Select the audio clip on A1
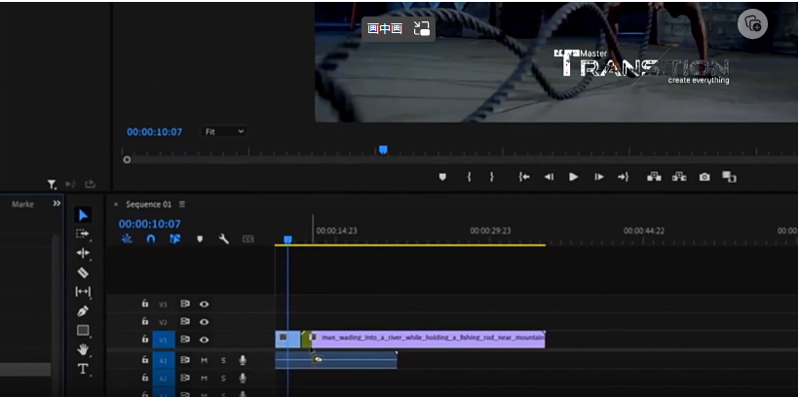The height and width of the screenshot is (397, 799). click(x=336, y=360)
